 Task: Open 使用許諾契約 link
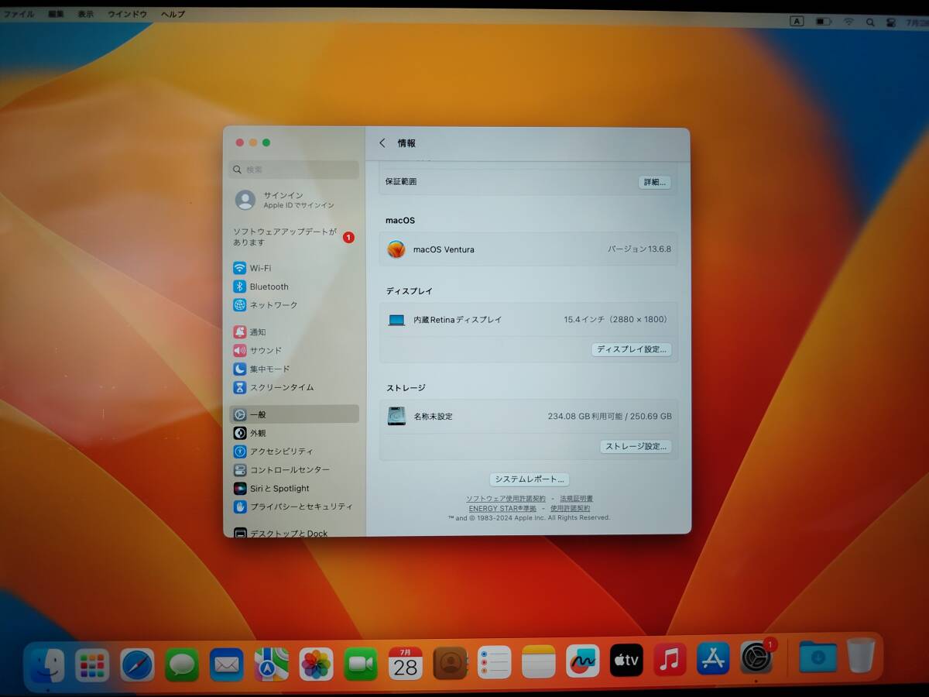(x=571, y=509)
